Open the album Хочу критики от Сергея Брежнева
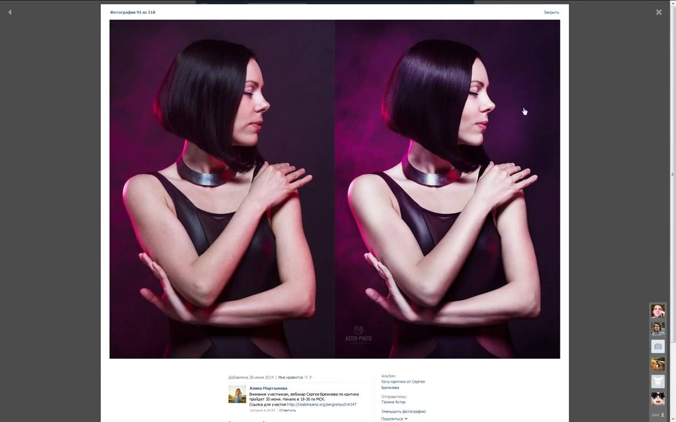This screenshot has width=676, height=422. click(403, 384)
